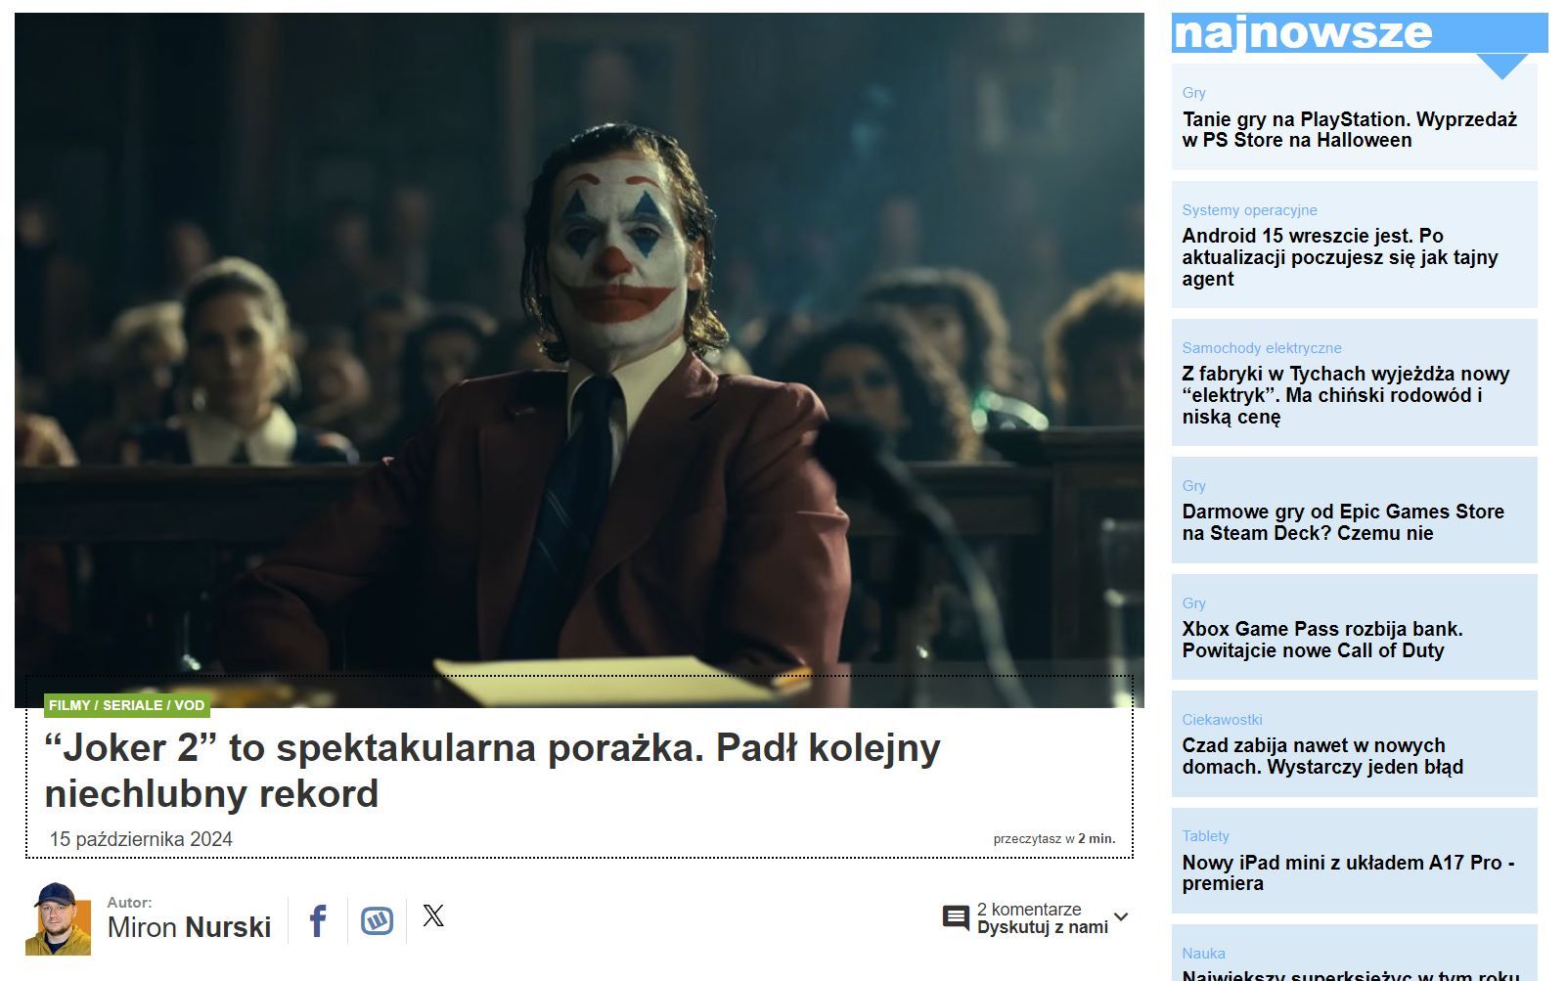This screenshot has width=1567, height=981.
Task: Click the Ciekawostki category label
Action: pos(1222,720)
